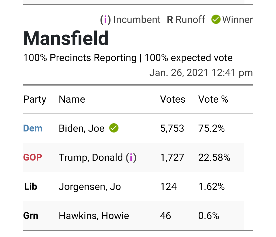This screenshot has width=276, height=237.
Task: Click the candidate name Trump, Donald
Action: point(91,158)
